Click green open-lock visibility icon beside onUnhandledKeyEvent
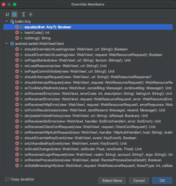This screenshot has width=176, height=186. tap(21, 143)
